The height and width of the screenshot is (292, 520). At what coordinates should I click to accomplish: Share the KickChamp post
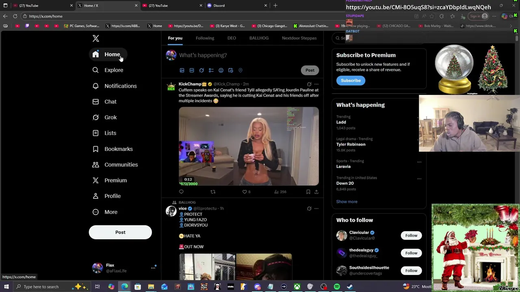tap(316, 192)
